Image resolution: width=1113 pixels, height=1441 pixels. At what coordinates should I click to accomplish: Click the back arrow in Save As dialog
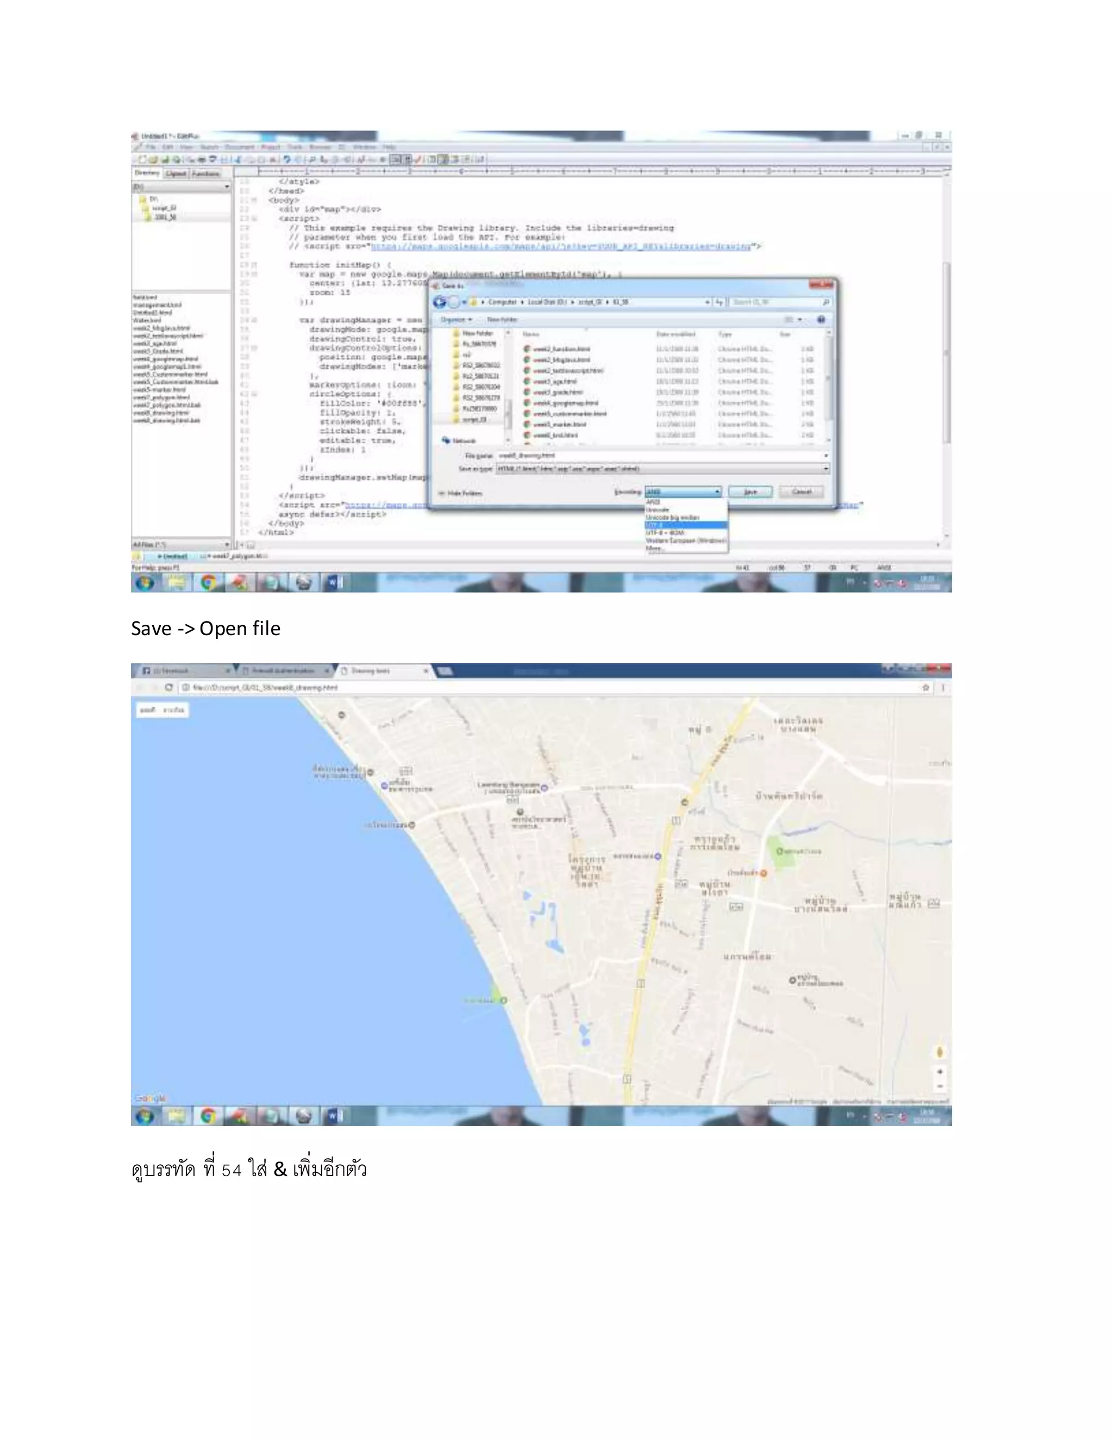pyautogui.click(x=439, y=302)
